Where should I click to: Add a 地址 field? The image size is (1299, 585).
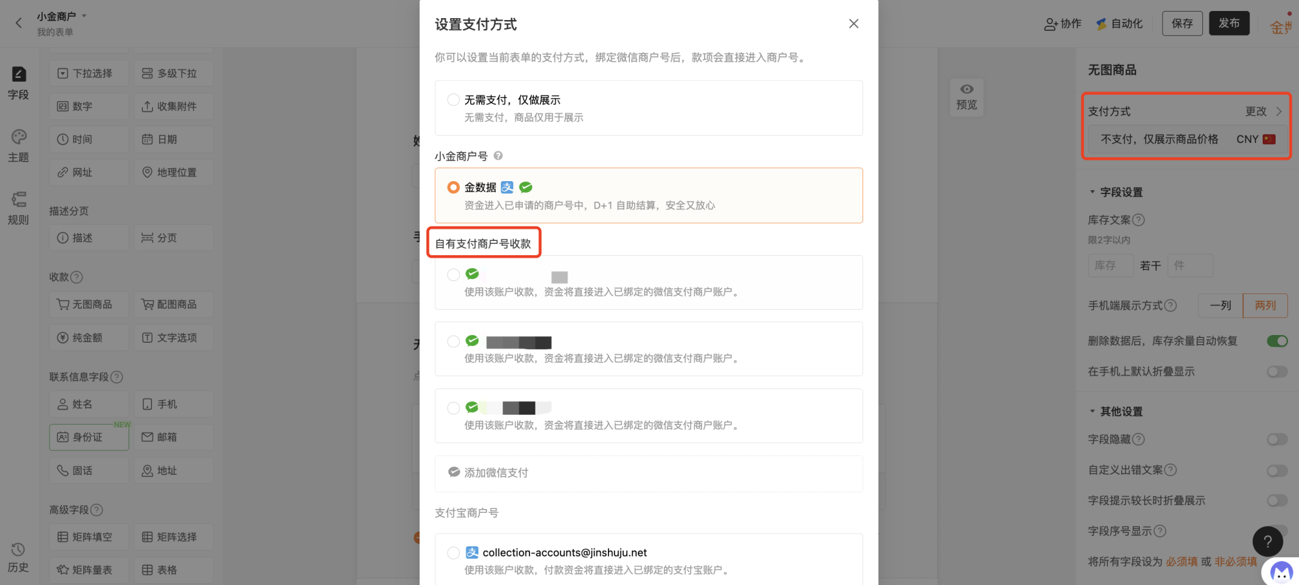pyautogui.click(x=173, y=471)
